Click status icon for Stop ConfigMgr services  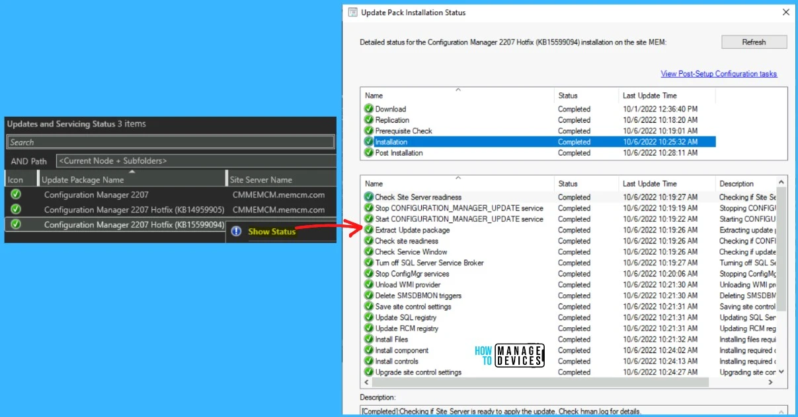[368, 274]
